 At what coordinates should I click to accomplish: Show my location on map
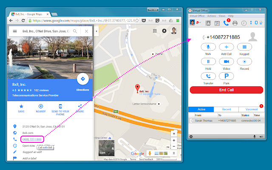coord(174,134)
